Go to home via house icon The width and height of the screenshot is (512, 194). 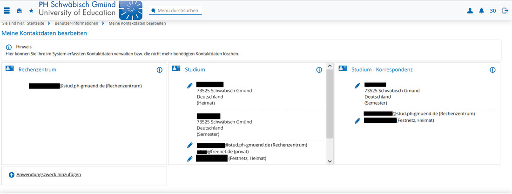pyautogui.click(x=19, y=11)
